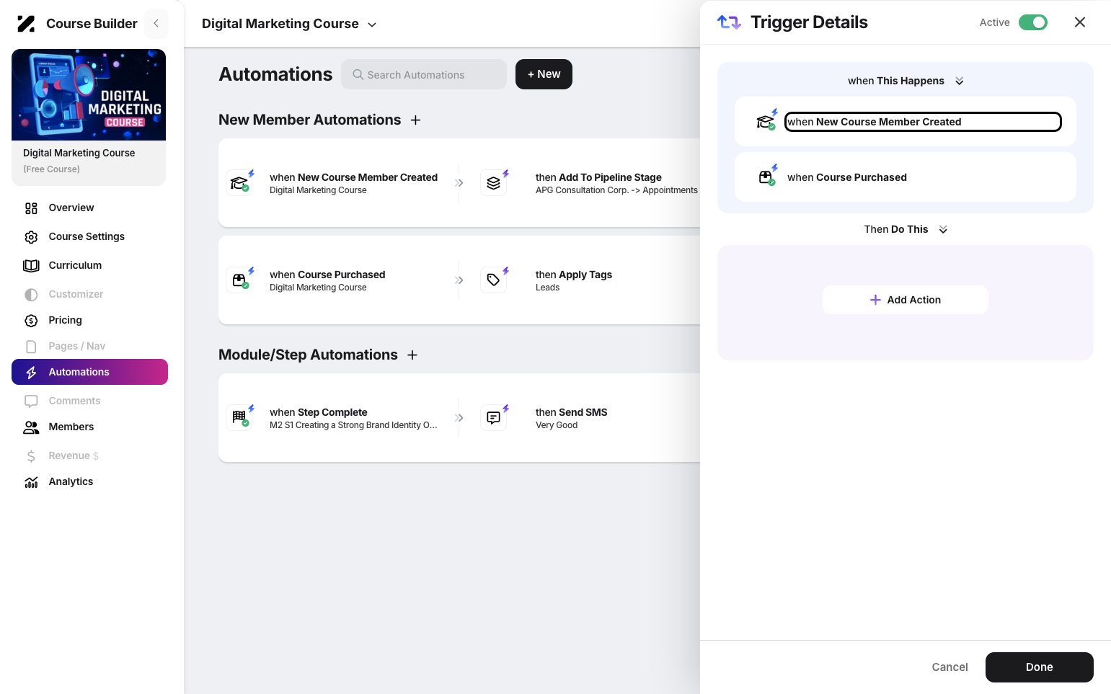Collapse the sidebar with the back chevron
The width and height of the screenshot is (1111, 694).
(156, 24)
